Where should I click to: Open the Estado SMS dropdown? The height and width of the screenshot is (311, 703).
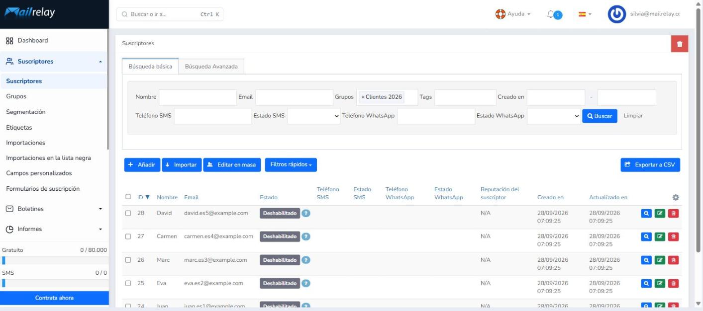point(314,116)
